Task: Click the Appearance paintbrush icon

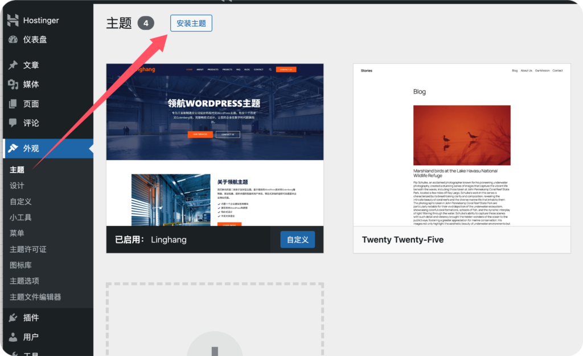Action: 13,149
